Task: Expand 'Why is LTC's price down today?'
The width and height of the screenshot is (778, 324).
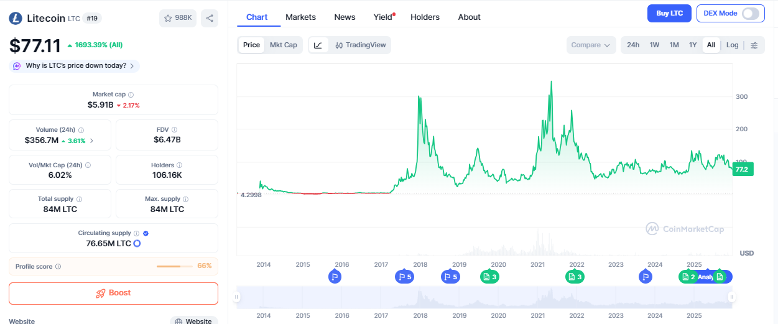Action: pyautogui.click(x=75, y=66)
